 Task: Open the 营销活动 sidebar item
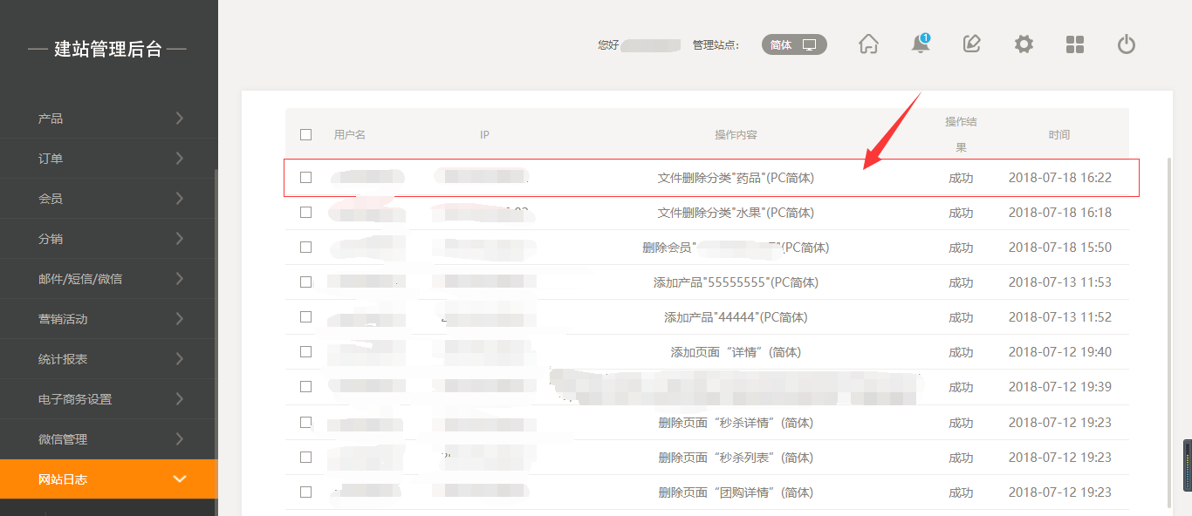63,319
